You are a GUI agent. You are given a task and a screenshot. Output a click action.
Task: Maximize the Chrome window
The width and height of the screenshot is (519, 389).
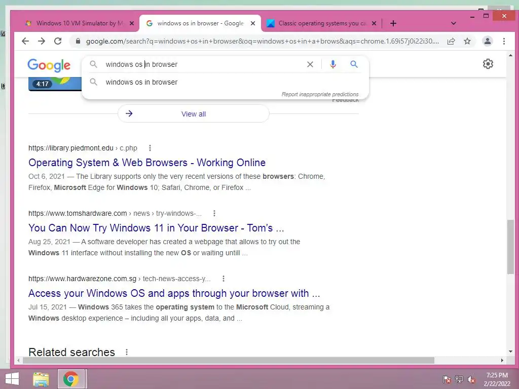[486, 16]
